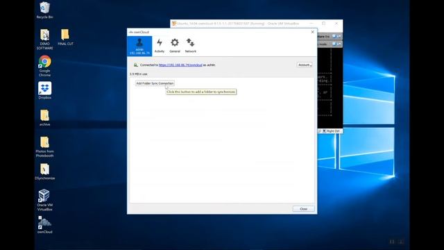The image size is (444, 250).
Task: Switch to the Network tab
Action: point(191,46)
